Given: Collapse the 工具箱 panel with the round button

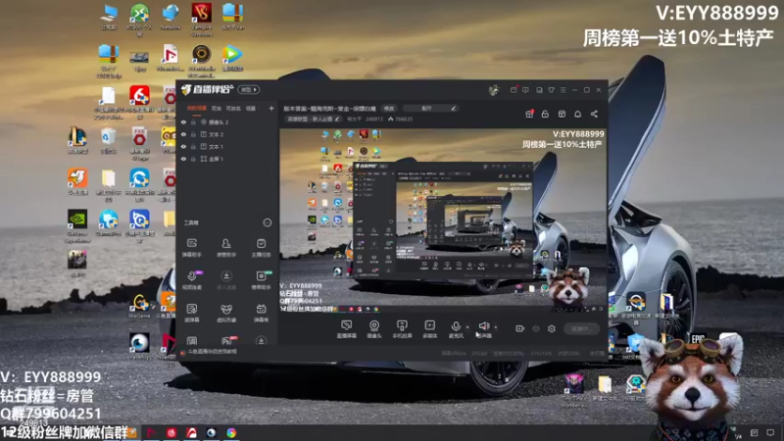Looking at the screenshot, I should coord(268,222).
